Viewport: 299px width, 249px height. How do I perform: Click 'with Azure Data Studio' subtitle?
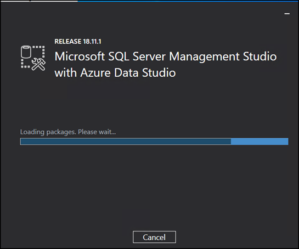point(115,72)
